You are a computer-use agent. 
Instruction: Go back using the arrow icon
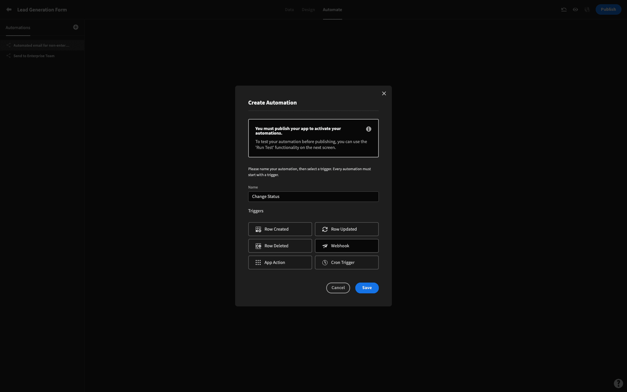click(x=9, y=9)
